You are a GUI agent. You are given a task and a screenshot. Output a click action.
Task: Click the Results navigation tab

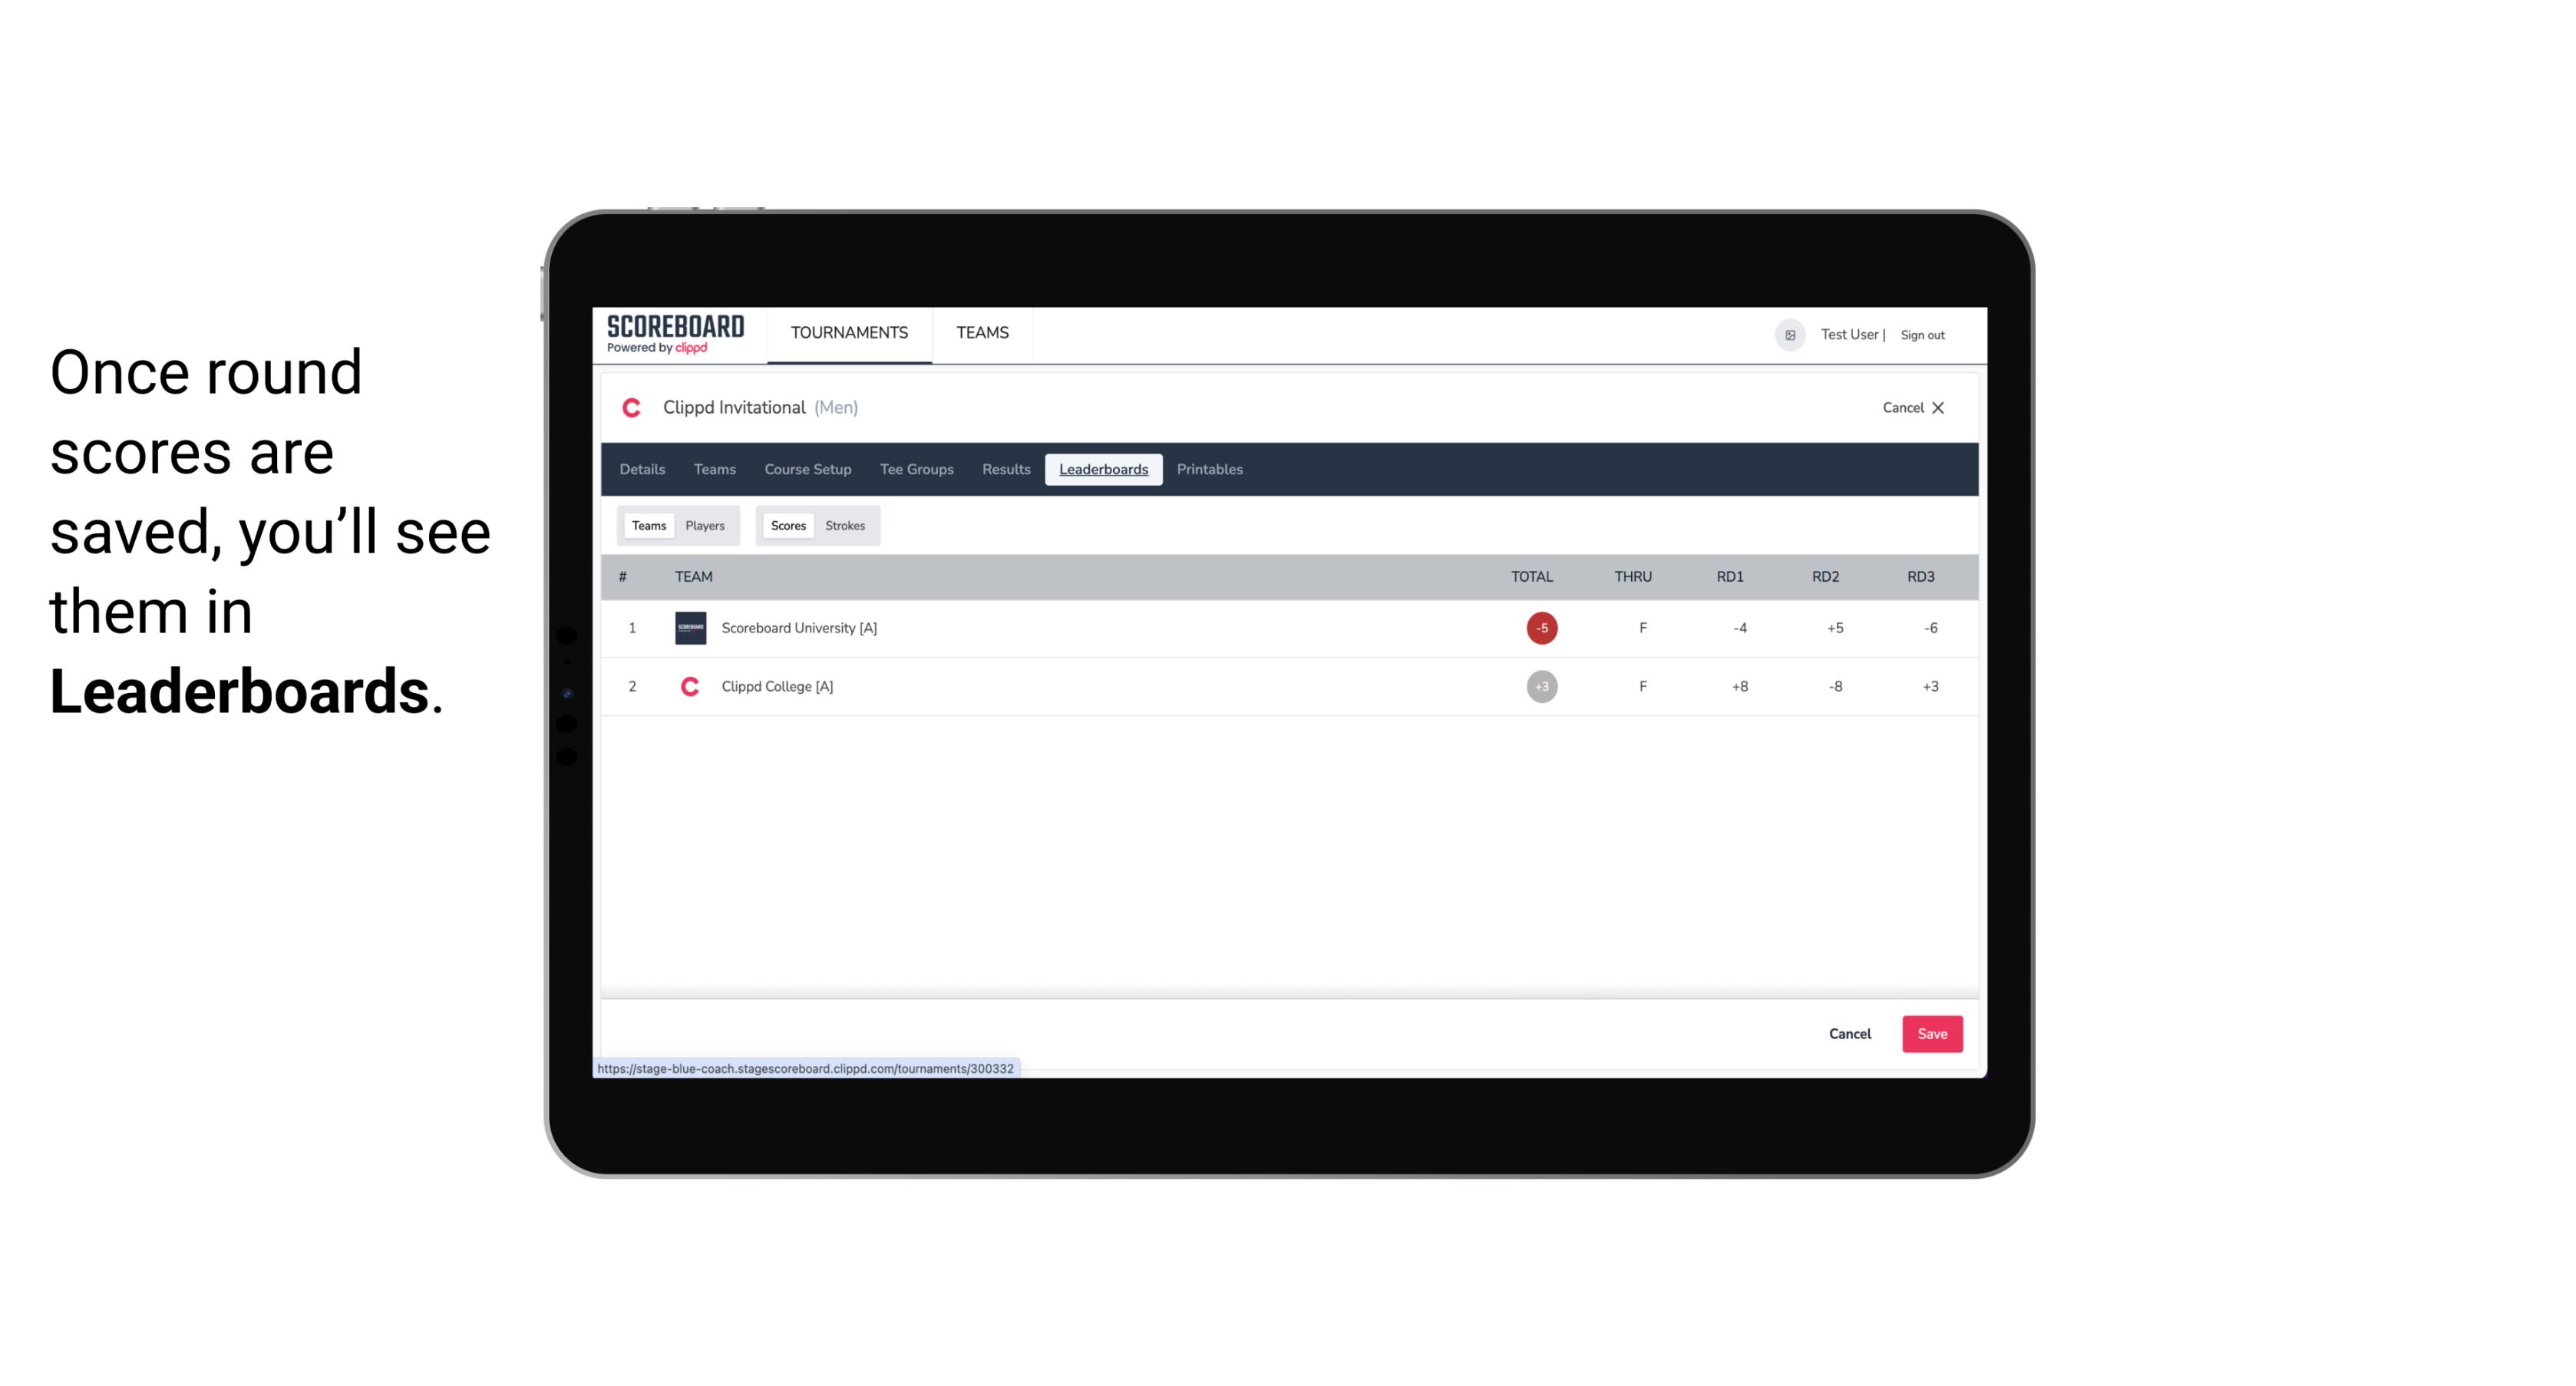tap(1006, 470)
